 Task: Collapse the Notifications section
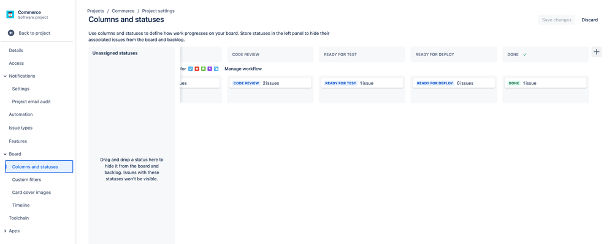(x=5, y=76)
